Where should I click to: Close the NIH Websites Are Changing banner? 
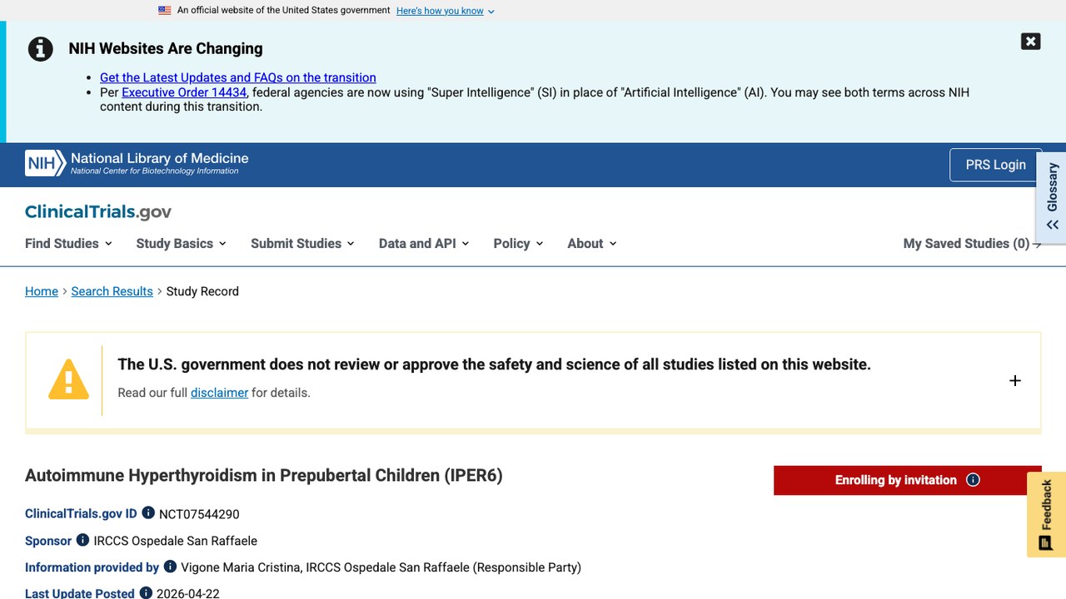[1030, 42]
